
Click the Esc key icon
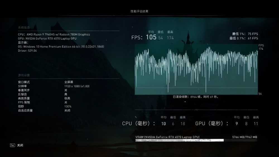[x=13, y=145]
